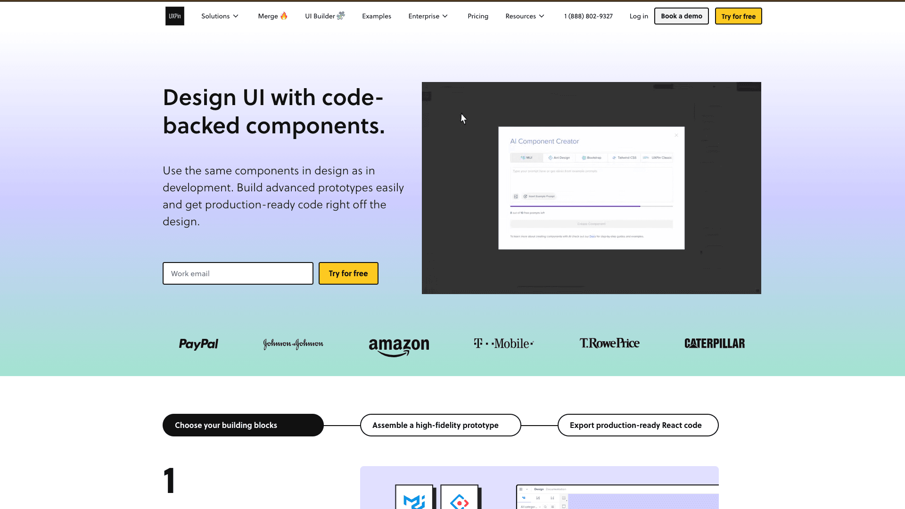905x509 pixels.
Task: Select the Ant Design library tab
Action: [559, 158]
